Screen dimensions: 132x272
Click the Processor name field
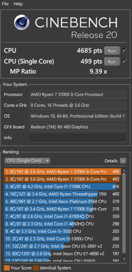point(77,95)
